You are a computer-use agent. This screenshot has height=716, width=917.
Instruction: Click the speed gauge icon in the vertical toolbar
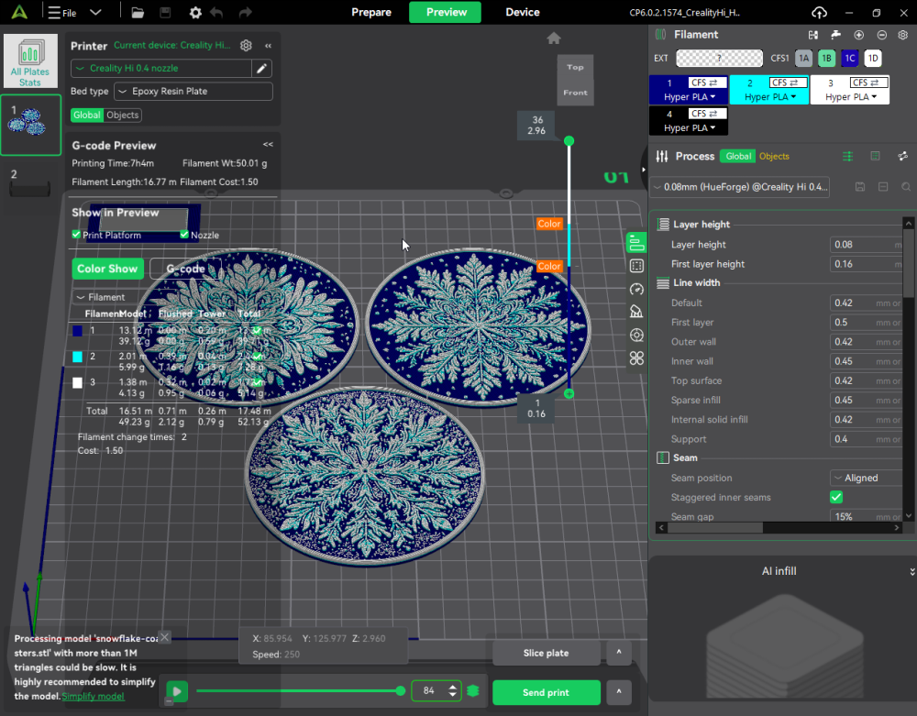point(636,290)
